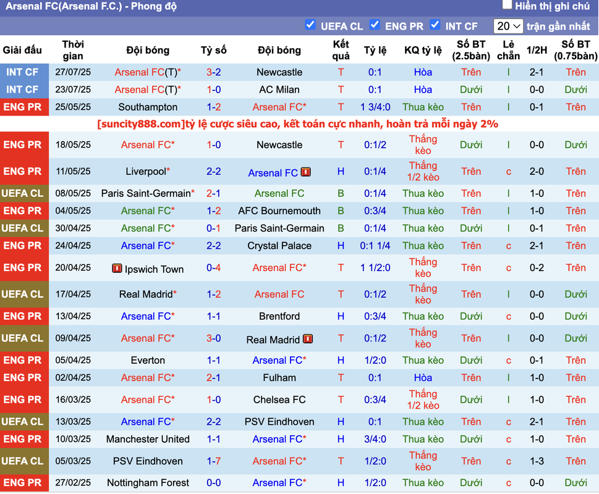The width and height of the screenshot is (599, 494).
Task: Open the Chelsea FC team link
Action: [279, 400]
